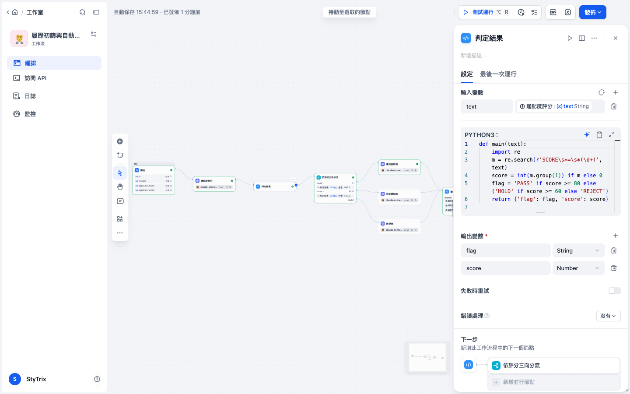Select the 依評分三向分流 node on canvas

point(335,188)
